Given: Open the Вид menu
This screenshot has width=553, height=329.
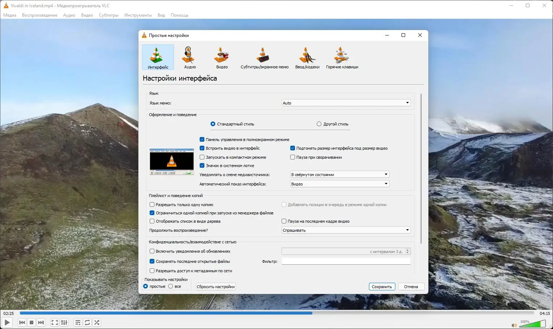Looking at the screenshot, I should [x=161, y=15].
